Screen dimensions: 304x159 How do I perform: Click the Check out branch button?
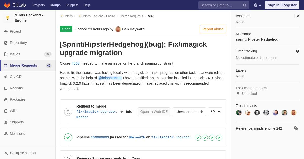(x=189, y=112)
